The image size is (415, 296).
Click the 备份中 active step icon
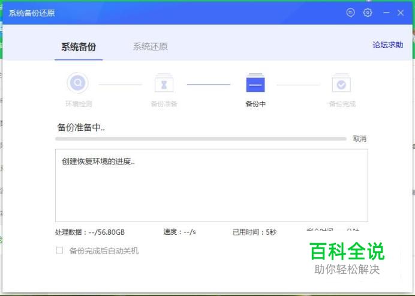255,83
